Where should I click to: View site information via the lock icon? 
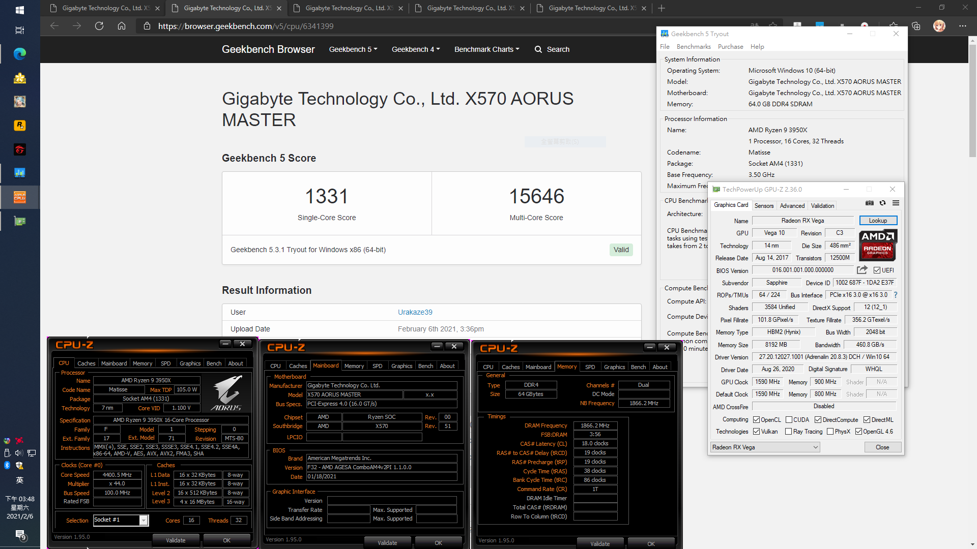coord(147,26)
